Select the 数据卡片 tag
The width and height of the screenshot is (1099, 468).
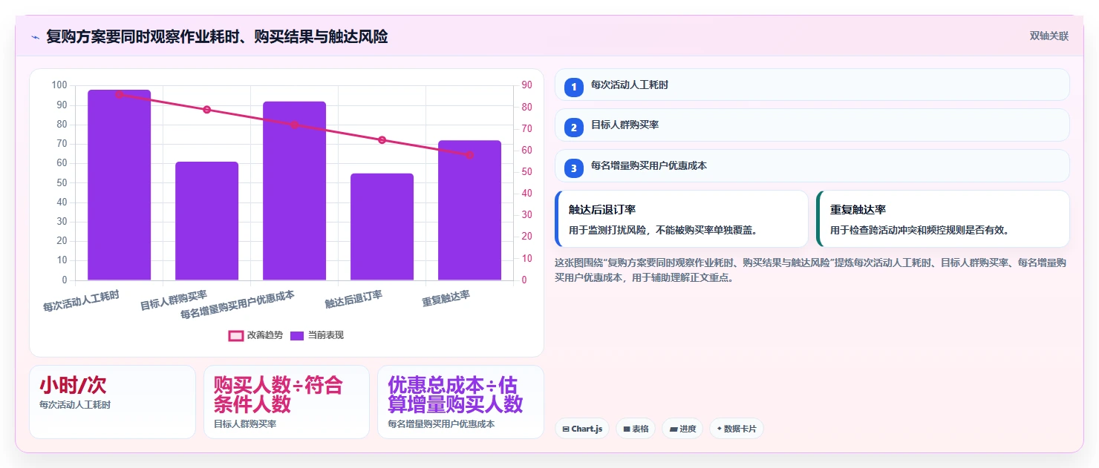pyautogui.click(x=736, y=429)
